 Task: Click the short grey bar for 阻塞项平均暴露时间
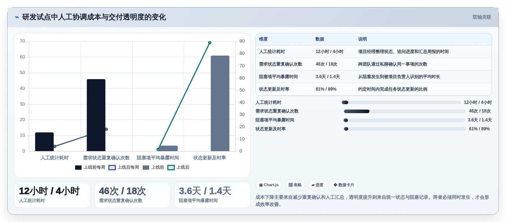pyautogui.click(x=168, y=149)
